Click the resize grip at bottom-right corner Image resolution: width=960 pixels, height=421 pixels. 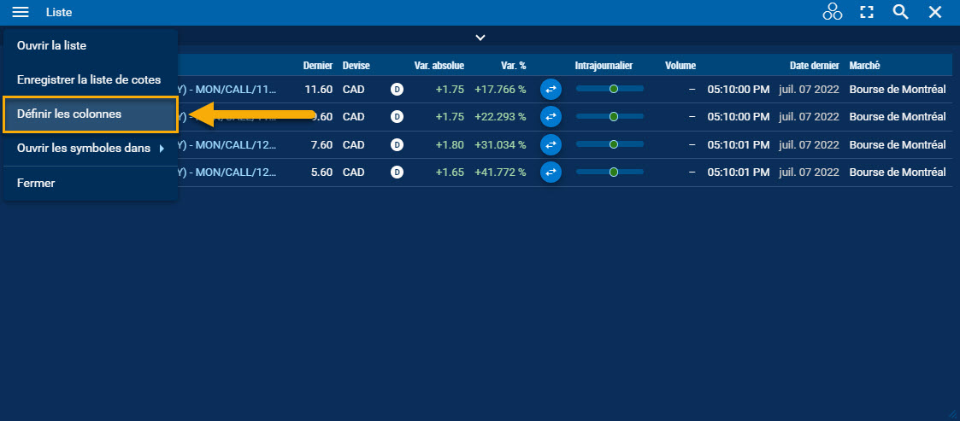tap(953, 414)
